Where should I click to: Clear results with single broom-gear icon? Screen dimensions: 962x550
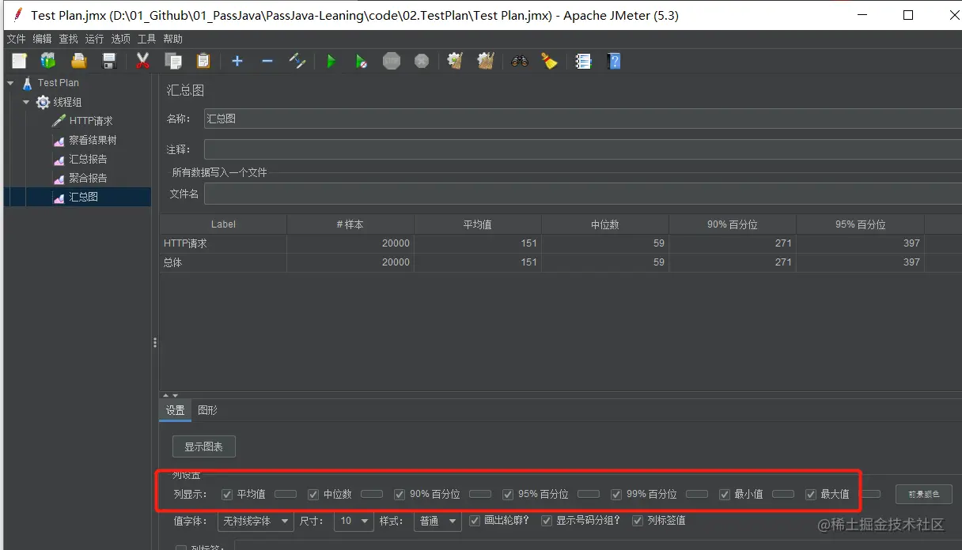[x=455, y=61]
